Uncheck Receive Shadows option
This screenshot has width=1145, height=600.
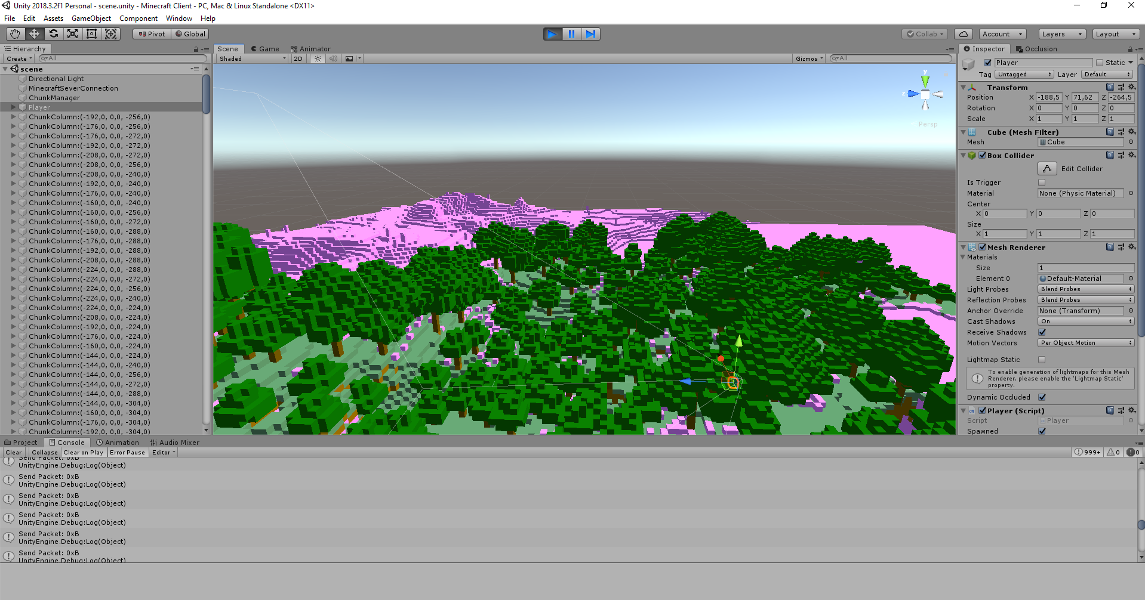click(x=1042, y=332)
